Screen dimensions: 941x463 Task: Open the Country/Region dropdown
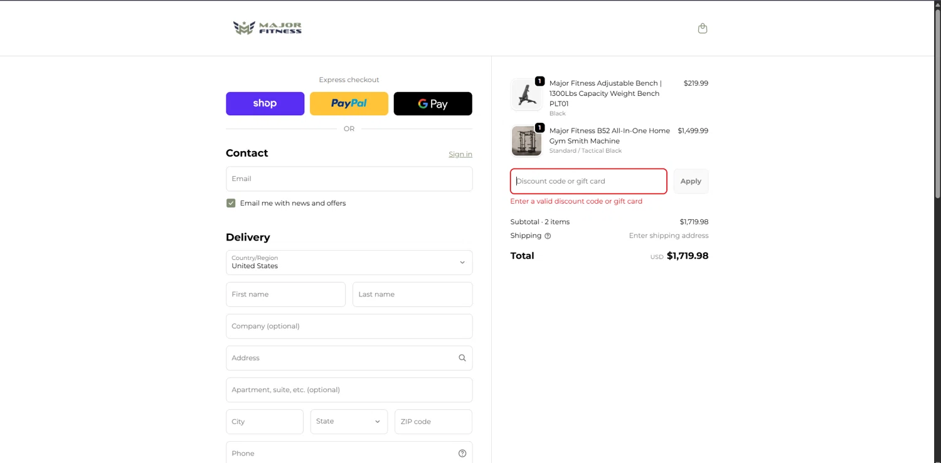click(349, 263)
